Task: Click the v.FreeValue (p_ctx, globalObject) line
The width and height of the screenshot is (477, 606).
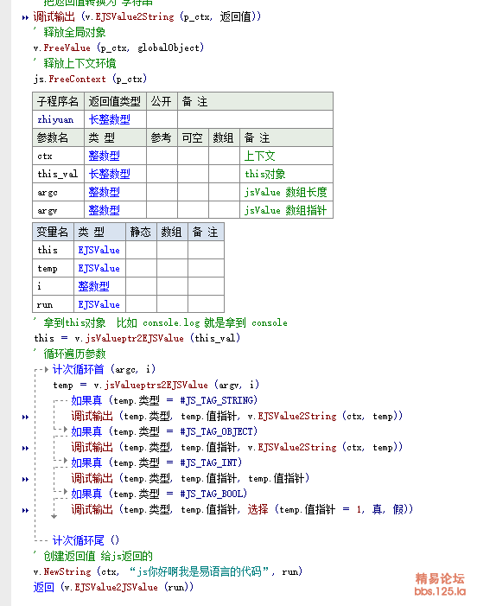Action: click(x=118, y=48)
